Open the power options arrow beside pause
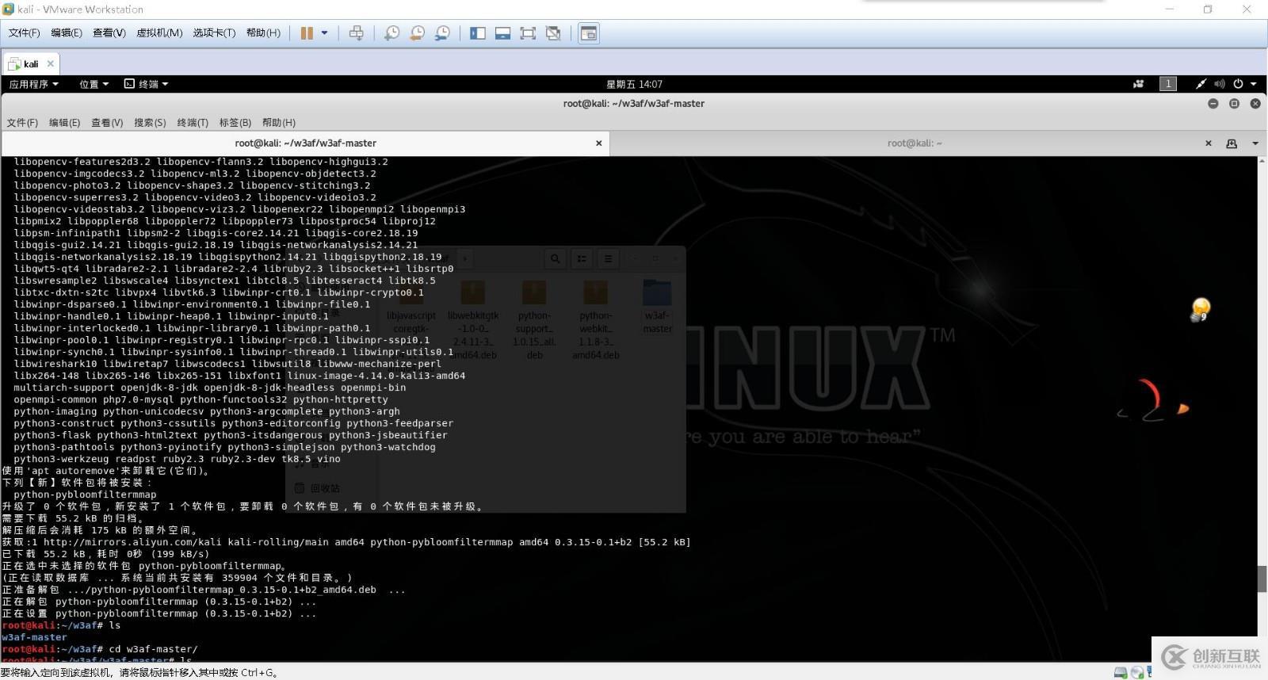 click(x=324, y=33)
